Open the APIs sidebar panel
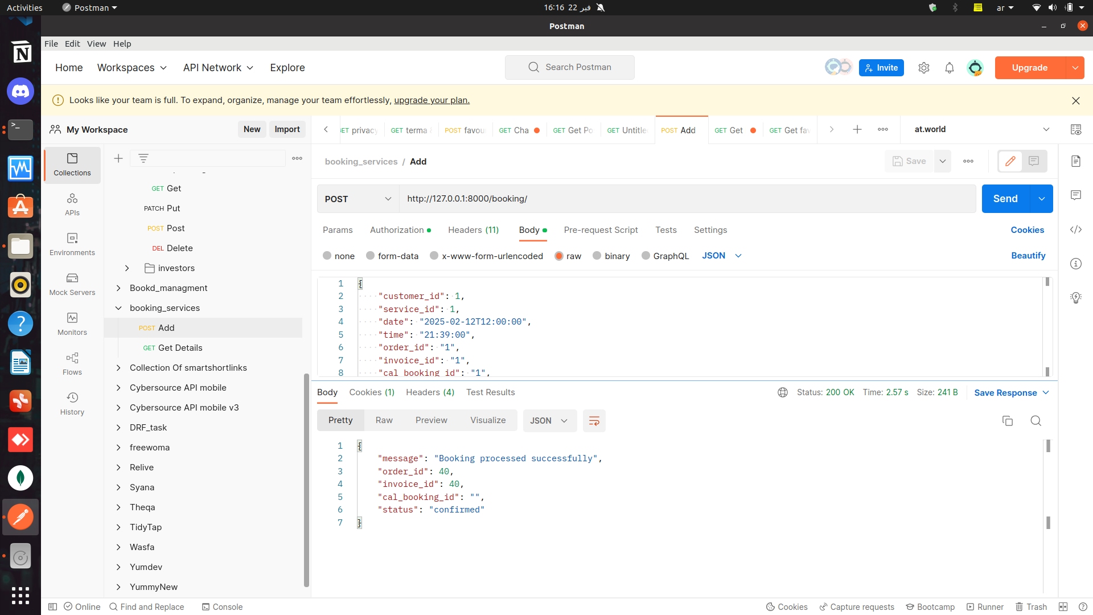 [72, 204]
